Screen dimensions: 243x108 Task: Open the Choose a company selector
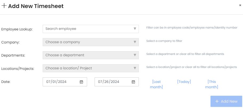(x=88, y=42)
